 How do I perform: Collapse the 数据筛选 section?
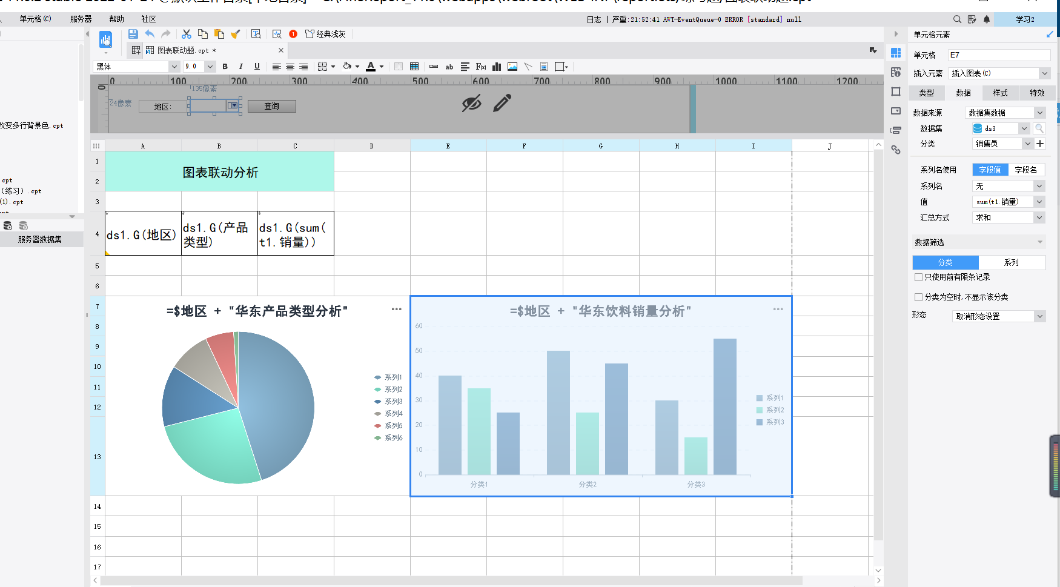tap(1040, 242)
